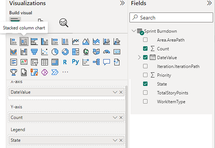Uncheck the Count field
Image resolution: width=215 pixels, height=148 pixels.
click(145, 48)
